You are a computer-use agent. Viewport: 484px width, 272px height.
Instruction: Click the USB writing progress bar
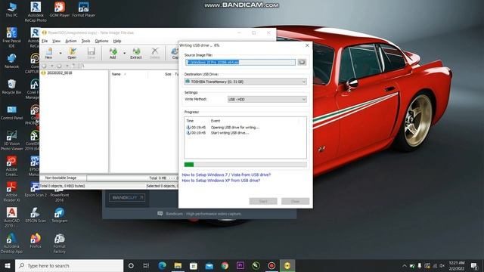tap(245, 165)
